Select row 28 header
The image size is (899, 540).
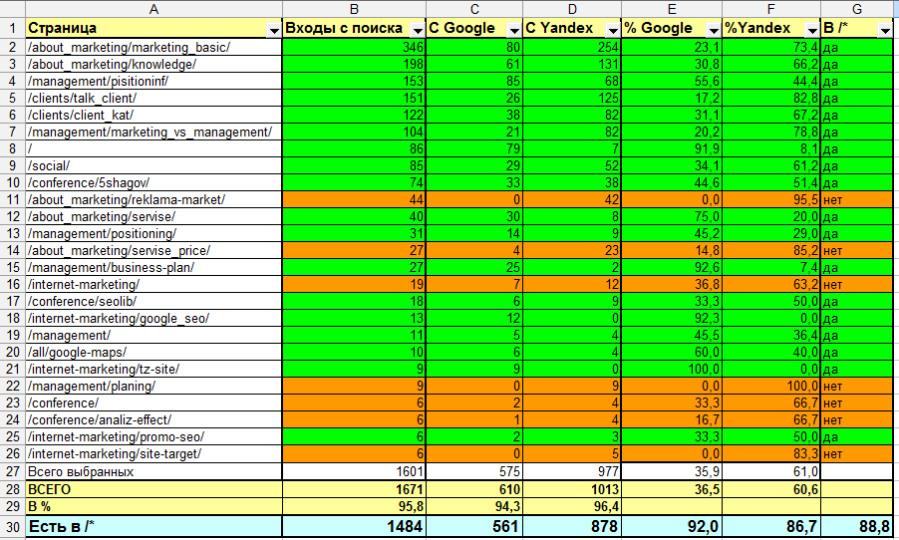(12, 490)
